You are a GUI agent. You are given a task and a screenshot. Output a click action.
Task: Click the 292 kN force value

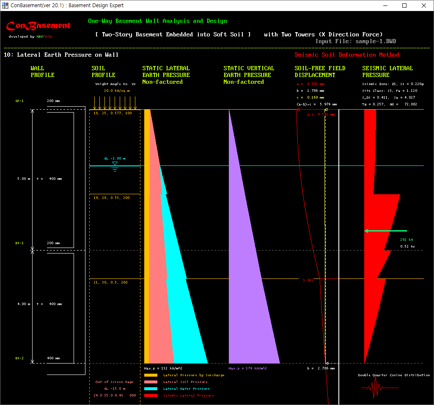pos(407,240)
